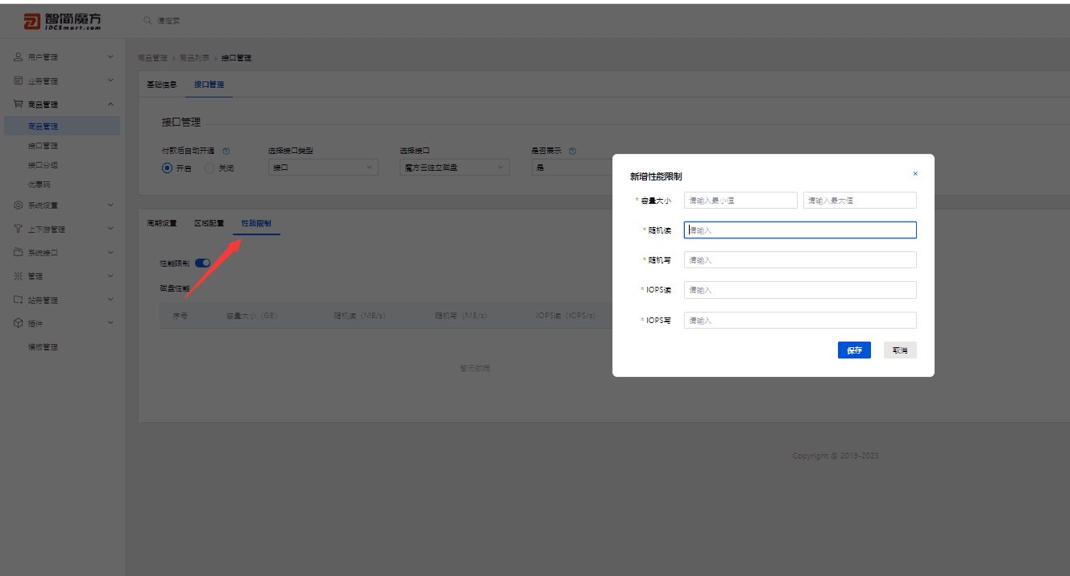1070x576 pixels.
Task: Click the IOPS写 input field
Action: (x=800, y=320)
